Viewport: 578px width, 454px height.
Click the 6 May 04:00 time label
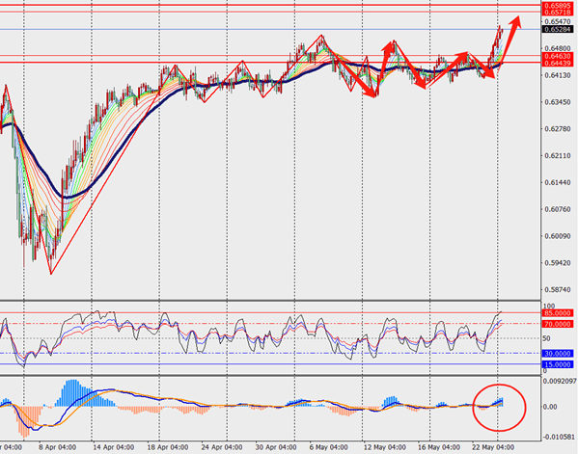click(328, 447)
